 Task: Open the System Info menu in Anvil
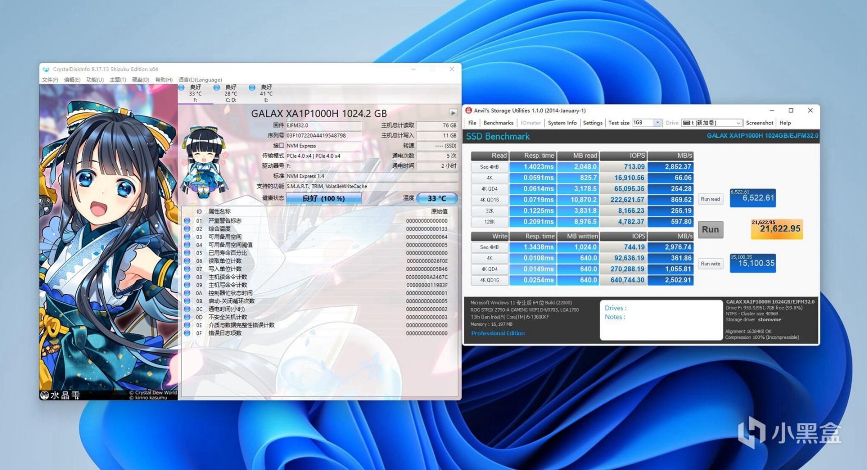pos(562,123)
